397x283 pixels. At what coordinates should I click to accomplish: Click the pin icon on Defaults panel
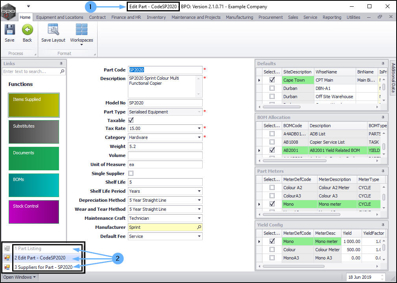[383, 64]
